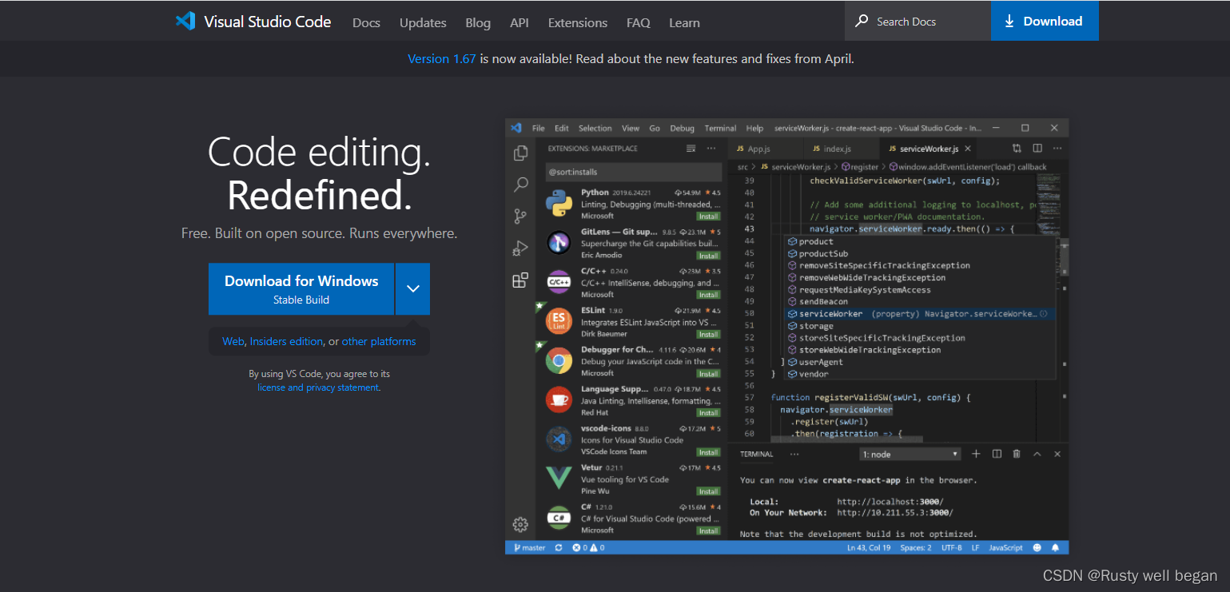Open the '1: node' terminal dropdown
Image resolution: width=1230 pixels, height=592 pixels.
tap(910, 454)
